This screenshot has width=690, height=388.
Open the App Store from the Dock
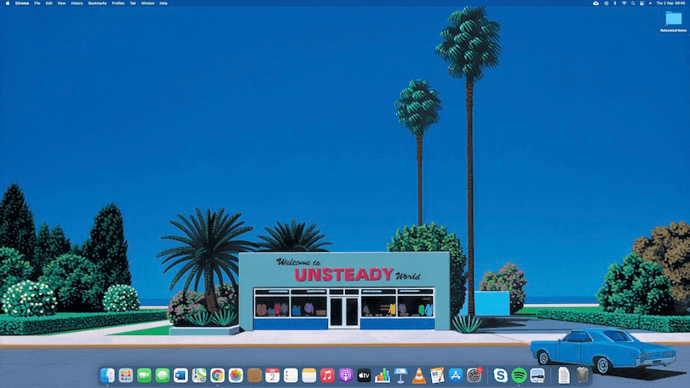456,376
